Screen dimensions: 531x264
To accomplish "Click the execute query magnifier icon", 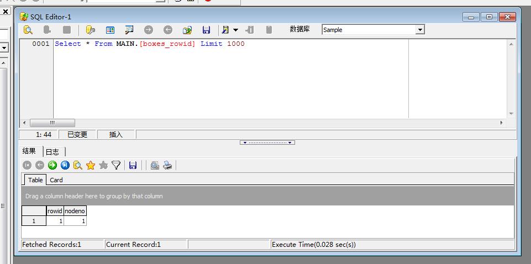I will point(28,30).
